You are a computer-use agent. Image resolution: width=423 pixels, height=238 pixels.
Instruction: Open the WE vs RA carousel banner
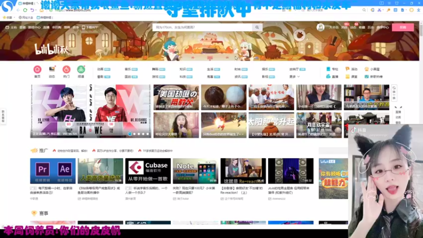coord(90,111)
